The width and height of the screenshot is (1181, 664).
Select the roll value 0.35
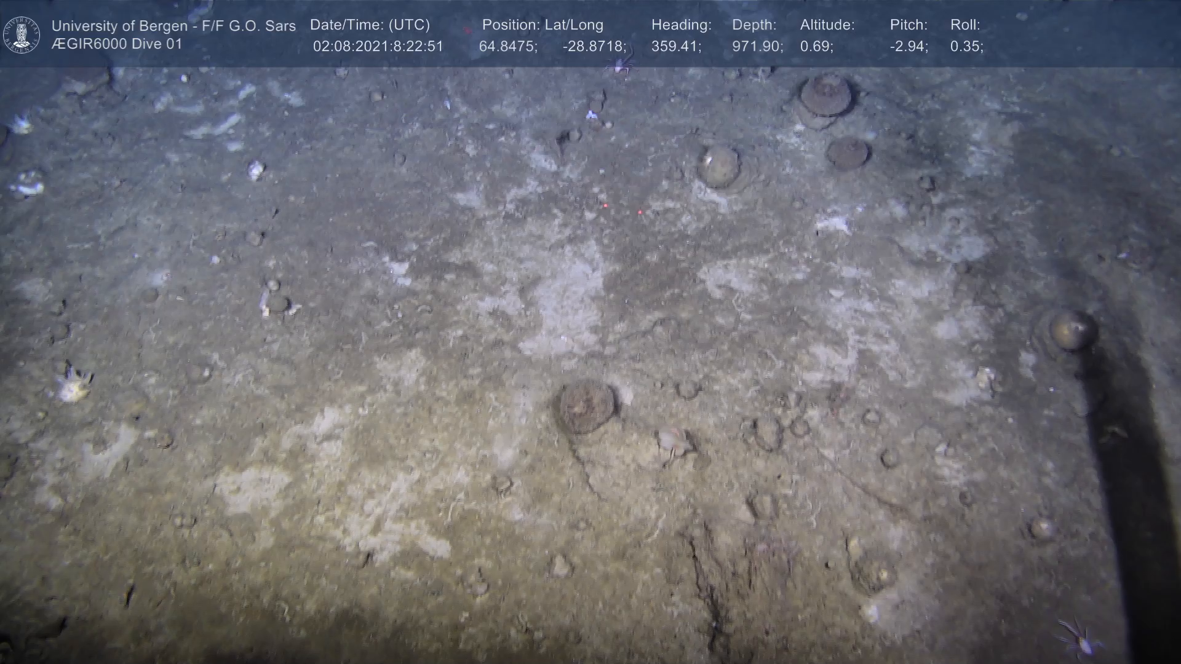(x=966, y=47)
